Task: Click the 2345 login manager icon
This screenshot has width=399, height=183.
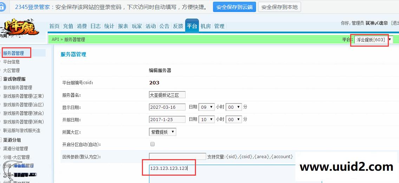Action: [2, 7]
